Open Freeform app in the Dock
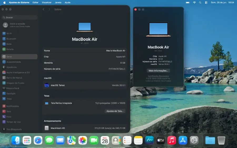The width and height of the screenshot is (237, 148). pyautogui.click(x=149, y=140)
